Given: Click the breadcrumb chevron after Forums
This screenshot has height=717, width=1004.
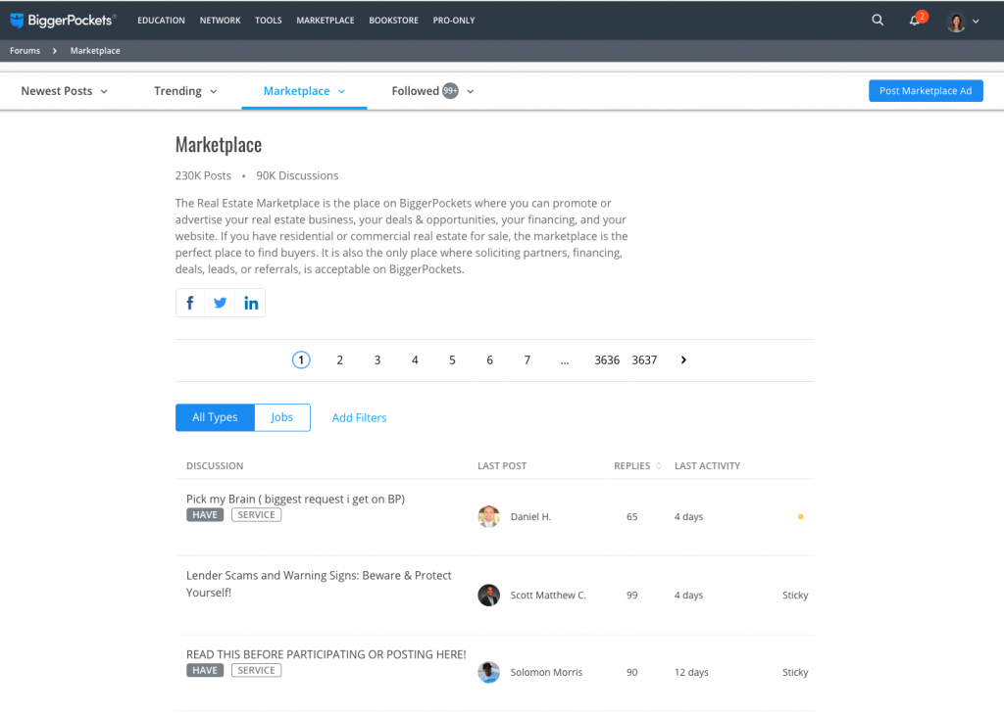Looking at the screenshot, I should pos(55,51).
